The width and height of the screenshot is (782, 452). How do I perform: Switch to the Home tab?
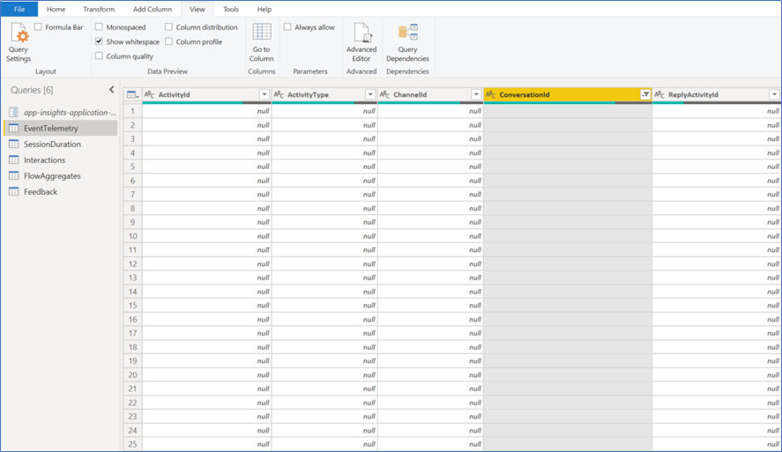[x=56, y=9]
